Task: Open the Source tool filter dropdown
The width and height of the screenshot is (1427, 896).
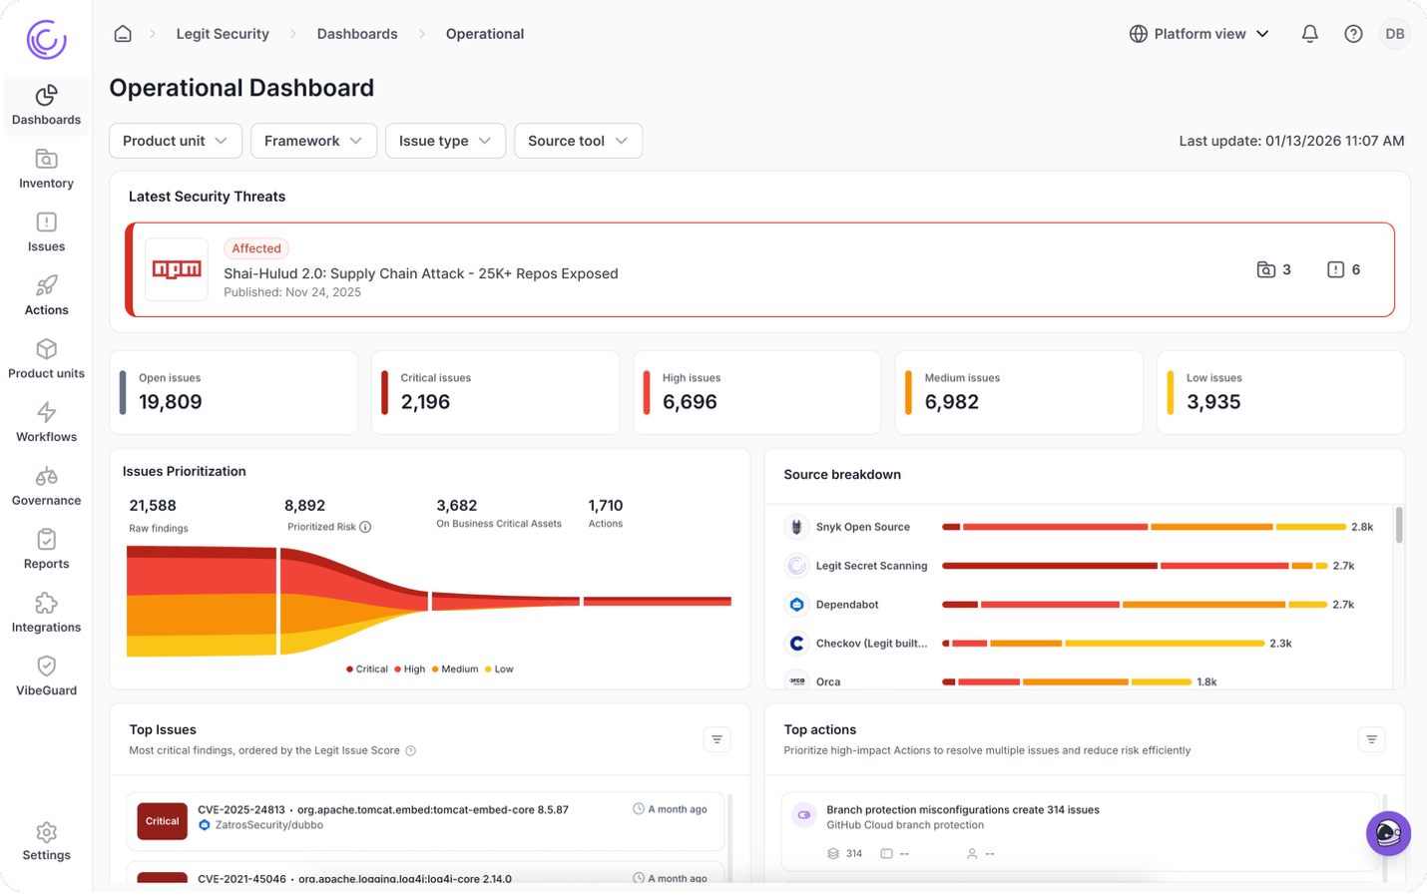Action: 578,141
